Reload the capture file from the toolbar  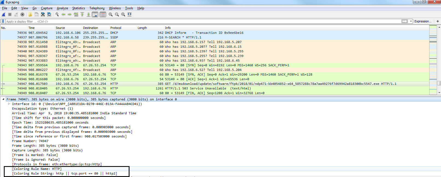[49, 14]
